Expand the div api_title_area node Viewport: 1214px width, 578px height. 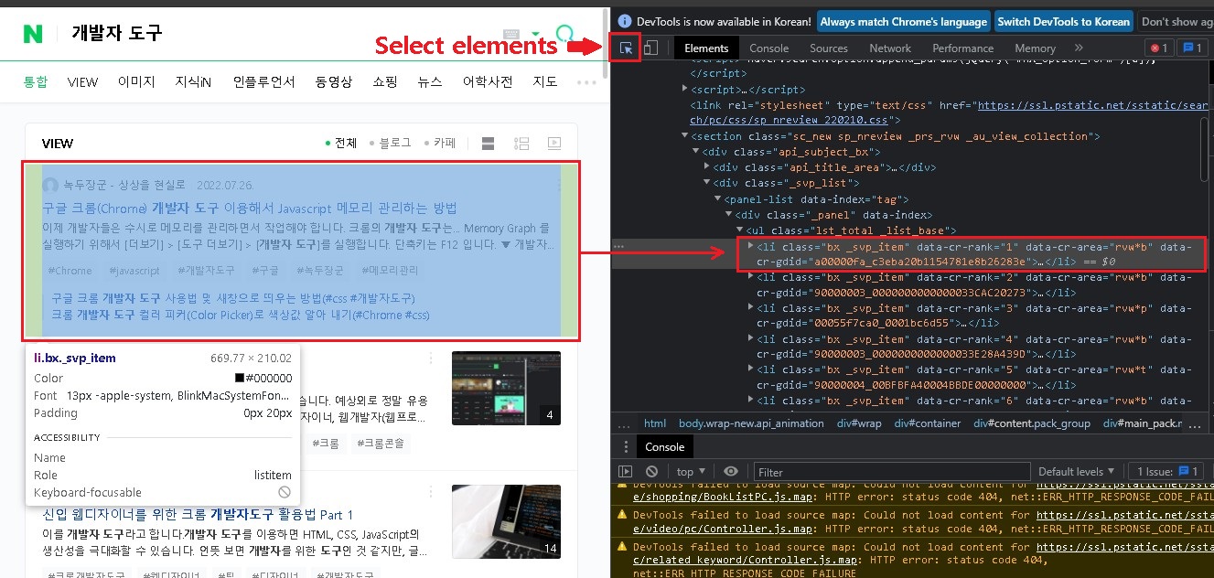707,167
